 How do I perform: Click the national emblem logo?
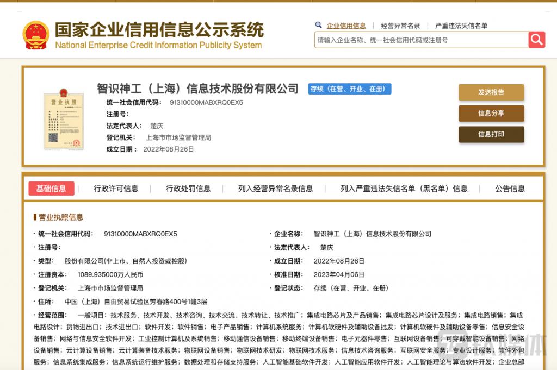pos(36,35)
